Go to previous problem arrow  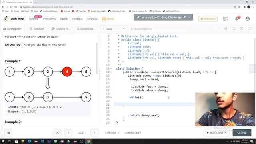point(68,132)
